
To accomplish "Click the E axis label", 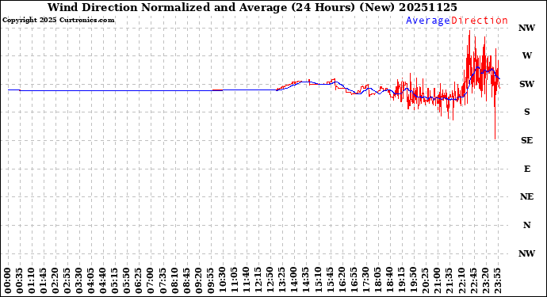I will (x=527, y=169).
